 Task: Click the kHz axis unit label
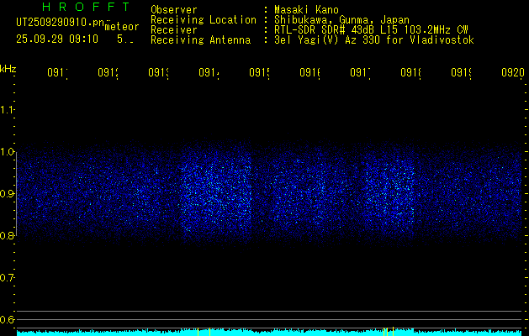click(x=8, y=69)
